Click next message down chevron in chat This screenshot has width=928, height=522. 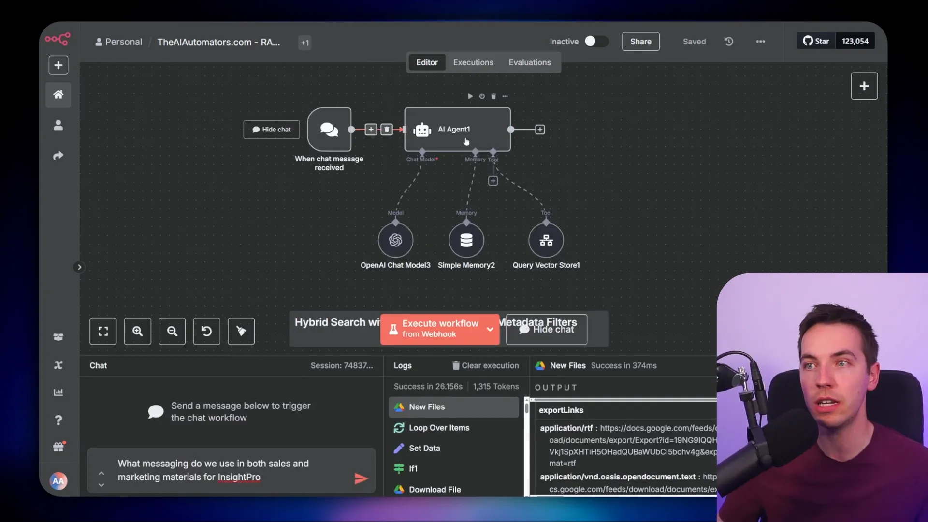tap(101, 485)
